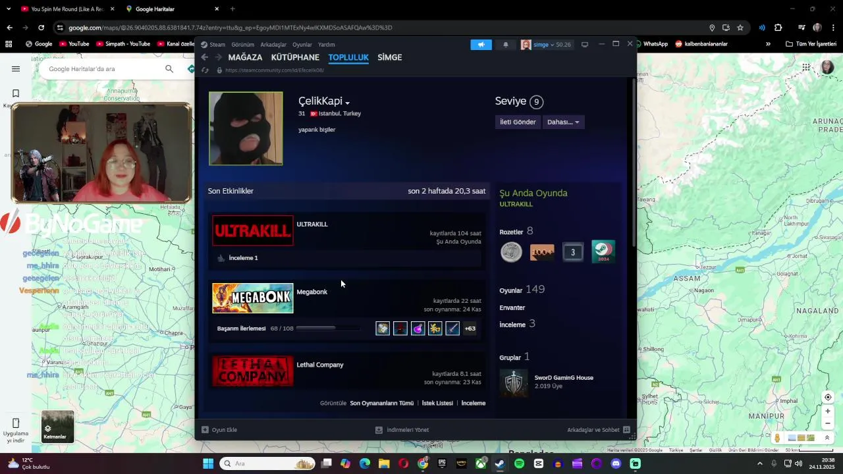Bookmark this page with star icon

point(740,28)
